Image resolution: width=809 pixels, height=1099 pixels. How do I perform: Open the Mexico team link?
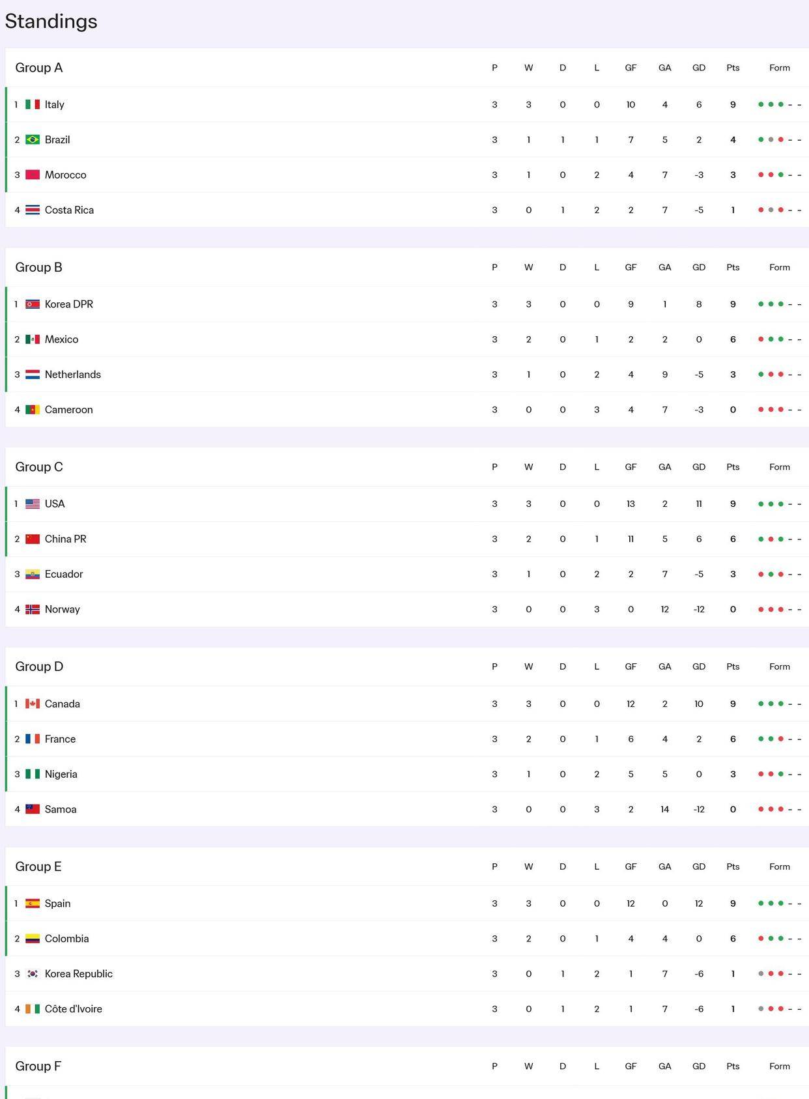click(x=61, y=339)
